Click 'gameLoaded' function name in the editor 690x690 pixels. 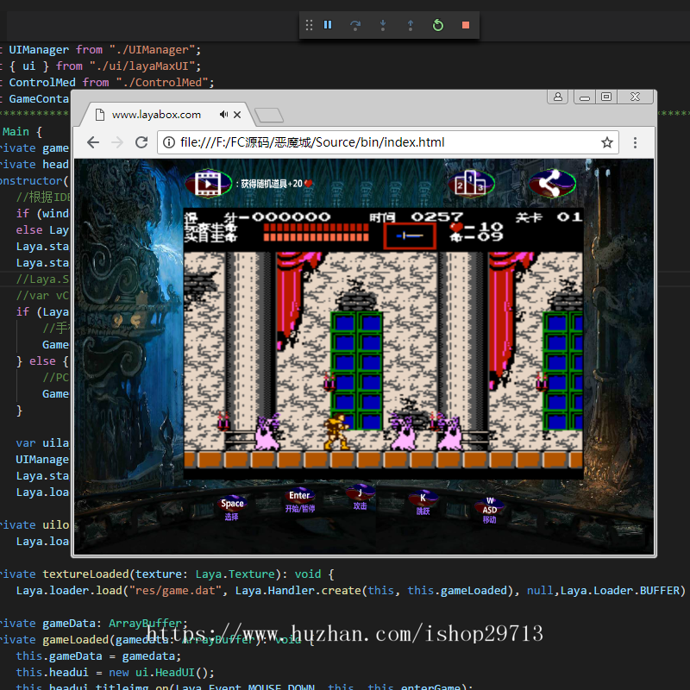click(75, 639)
